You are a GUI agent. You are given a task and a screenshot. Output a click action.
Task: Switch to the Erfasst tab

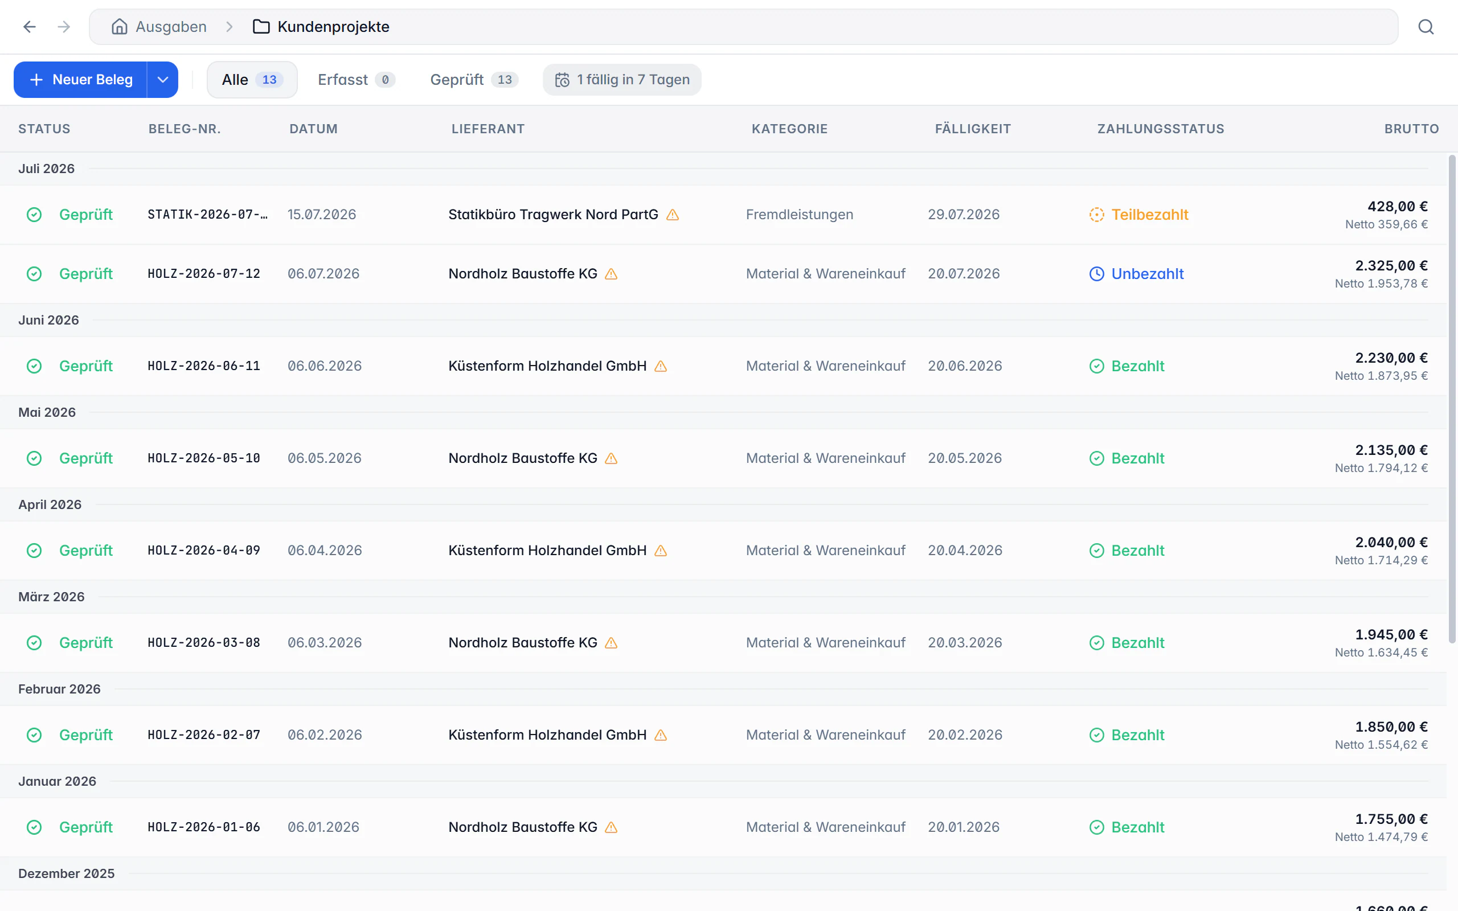pos(356,80)
